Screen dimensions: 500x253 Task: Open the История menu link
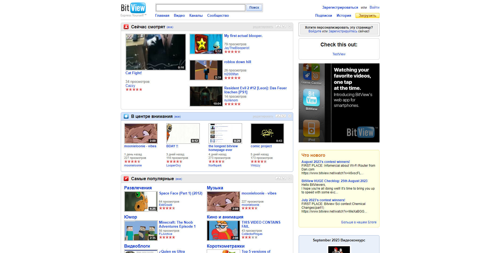coord(344,16)
